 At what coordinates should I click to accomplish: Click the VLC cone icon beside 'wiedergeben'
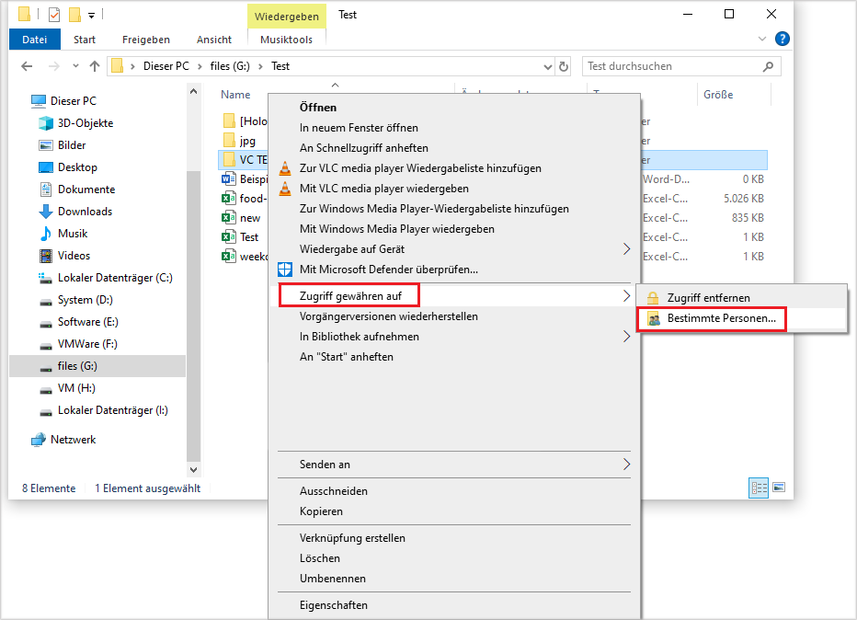point(285,189)
